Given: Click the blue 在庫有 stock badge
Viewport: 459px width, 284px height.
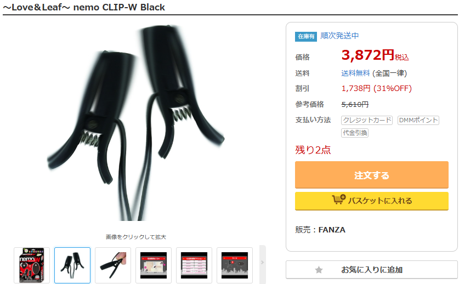Looking at the screenshot, I should (x=306, y=36).
